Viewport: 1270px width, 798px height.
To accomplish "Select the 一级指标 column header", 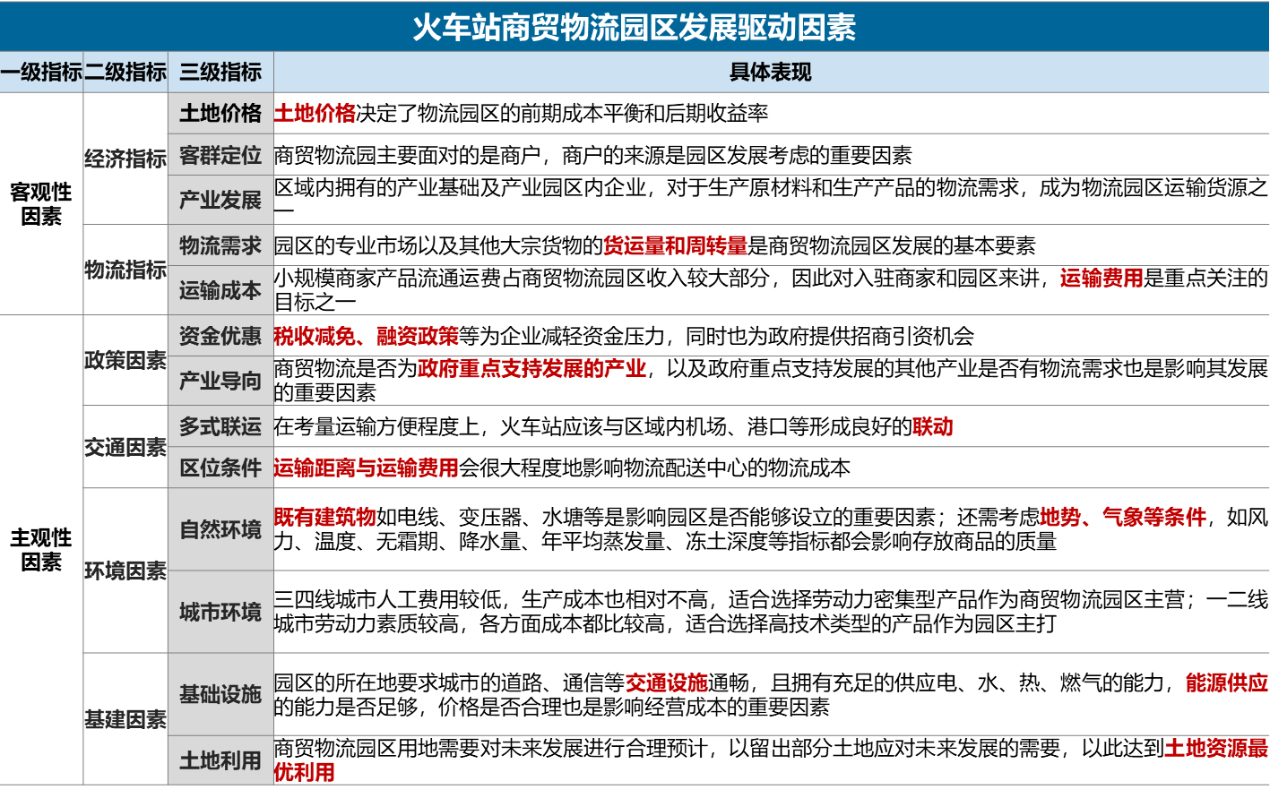I will tap(41, 72).
